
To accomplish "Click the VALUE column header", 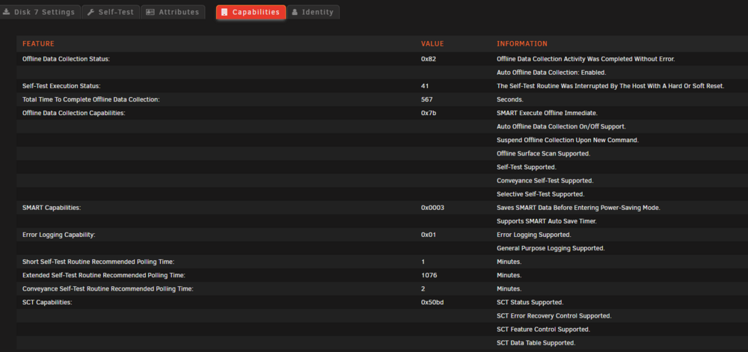I will pos(432,44).
